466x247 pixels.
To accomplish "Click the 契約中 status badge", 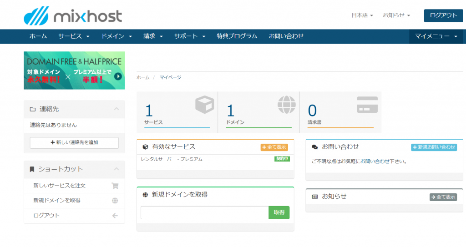I will 282,159.
